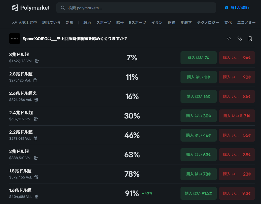Buy No at 90¢ for 2.8兆ドル超
This screenshot has height=204, width=261.
click(x=237, y=77)
